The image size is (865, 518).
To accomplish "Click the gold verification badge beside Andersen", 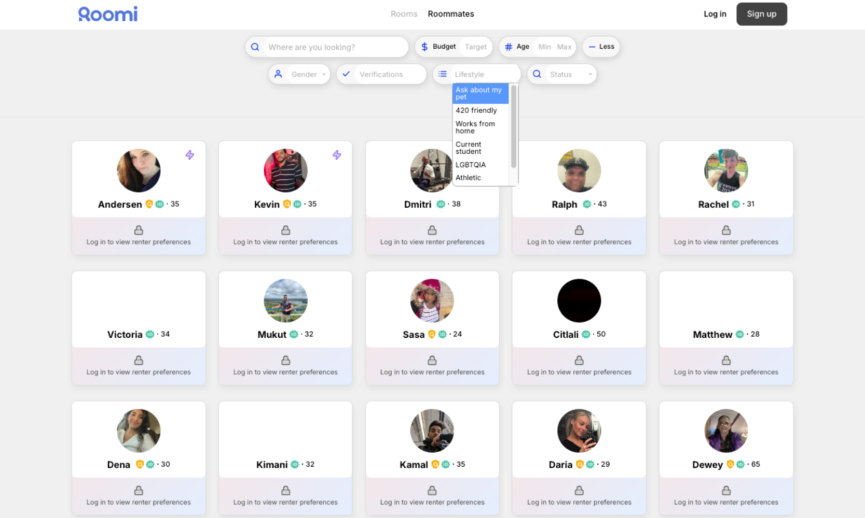I will (149, 204).
